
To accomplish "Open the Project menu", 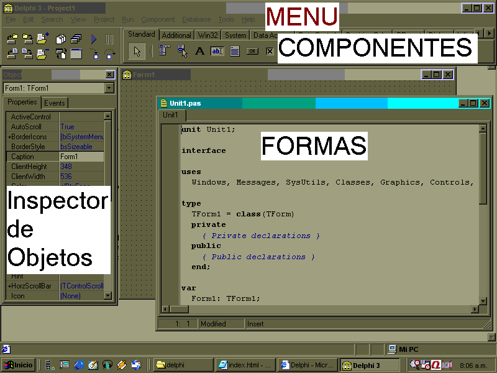I will click(x=104, y=20).
